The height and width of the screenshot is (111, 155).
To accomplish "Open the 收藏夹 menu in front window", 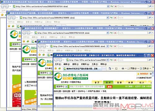I will [x=85, y=64].
